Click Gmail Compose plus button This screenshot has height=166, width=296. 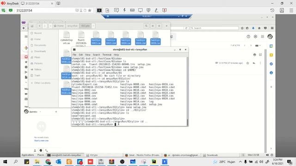pyautogui.click(x=26, y=48)
